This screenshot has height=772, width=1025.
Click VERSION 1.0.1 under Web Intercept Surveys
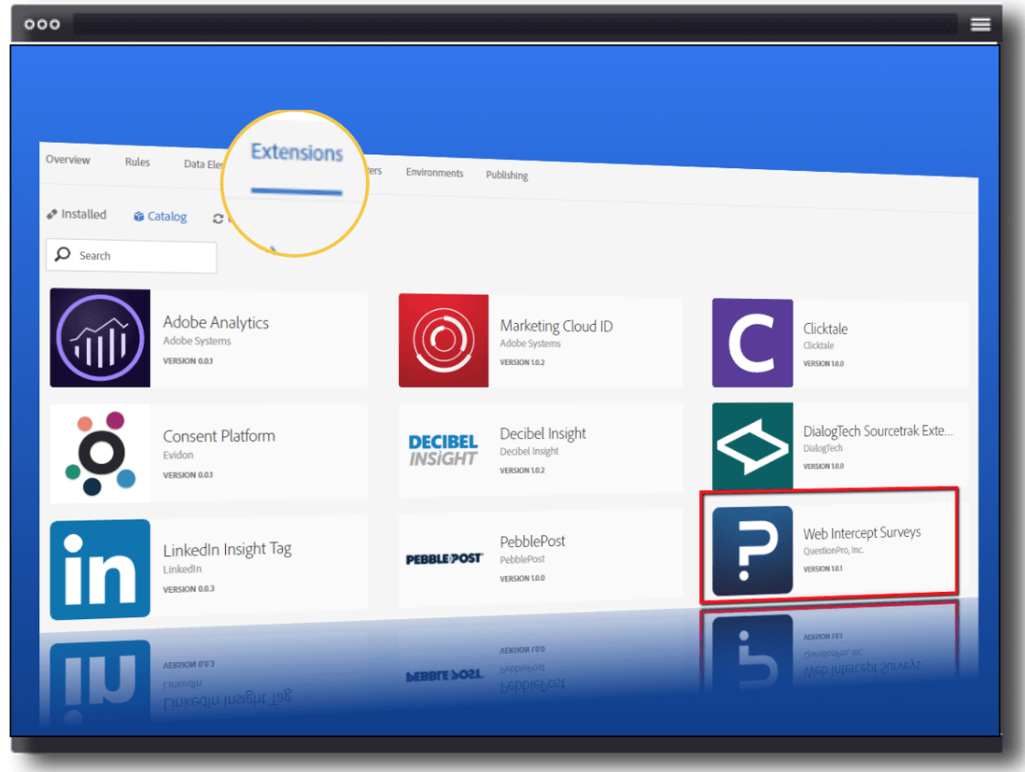tap(823, 569)
